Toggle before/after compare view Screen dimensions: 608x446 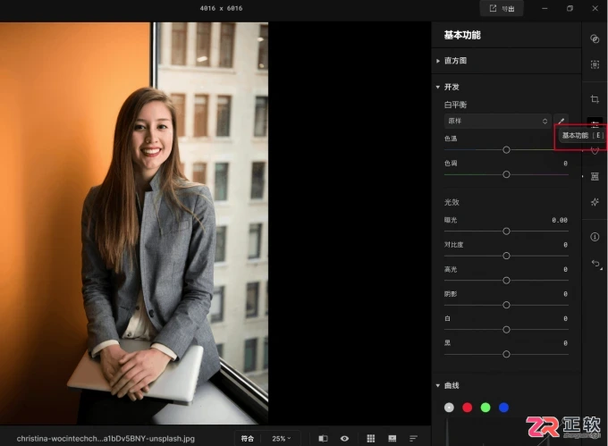pos(323,438)
